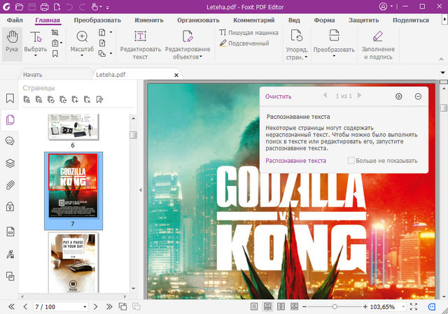Switch to the Комментарий ribbon tab
This screenshot has width=448, height=314.
coord(253,20)
